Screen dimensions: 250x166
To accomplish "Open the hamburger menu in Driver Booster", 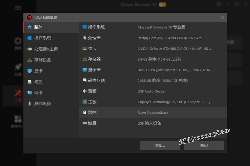I will [x=18, y=8].
